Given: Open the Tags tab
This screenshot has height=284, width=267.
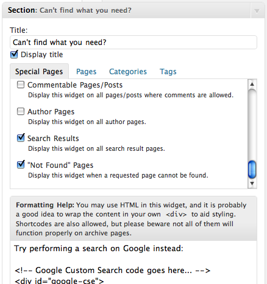Looking at the screenshot, I should pyautogui.click(x=168, y=72).
